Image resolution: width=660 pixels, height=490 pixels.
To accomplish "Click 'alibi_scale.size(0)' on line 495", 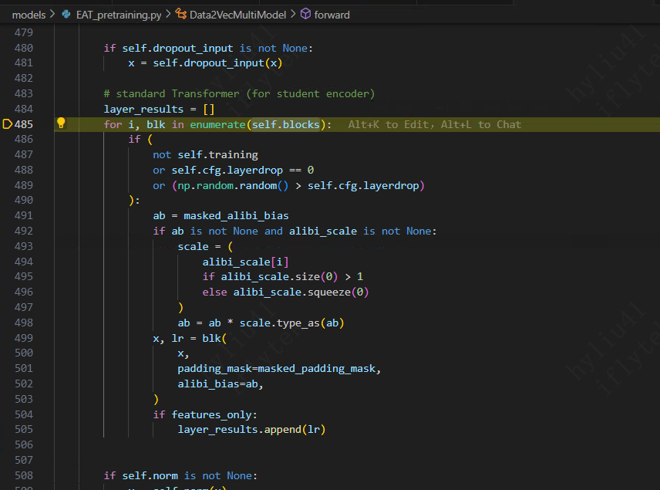I will (x=279, y=277).
